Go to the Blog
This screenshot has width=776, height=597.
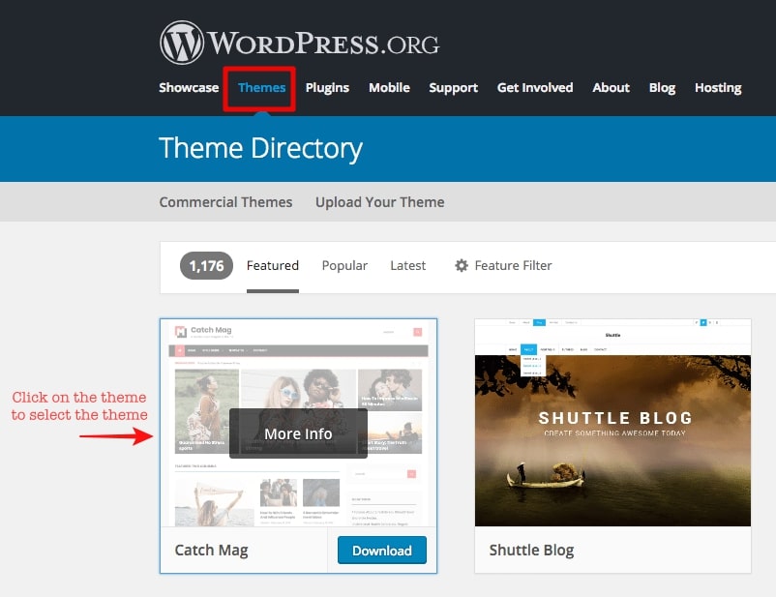662,88
